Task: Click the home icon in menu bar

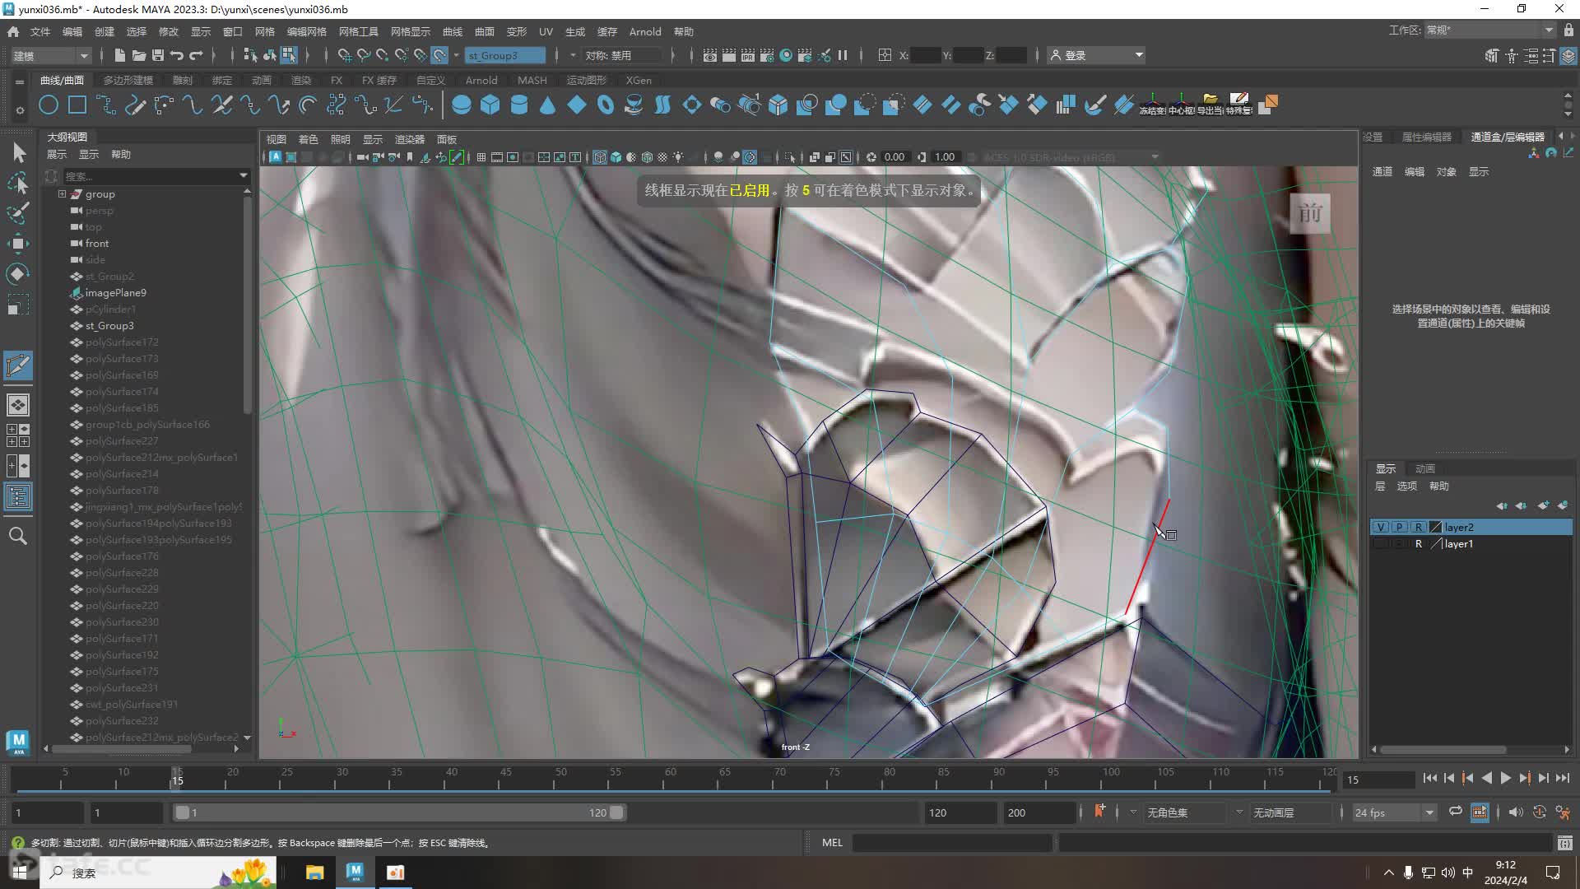Action: pyautogui.click(x=13, y=31)
